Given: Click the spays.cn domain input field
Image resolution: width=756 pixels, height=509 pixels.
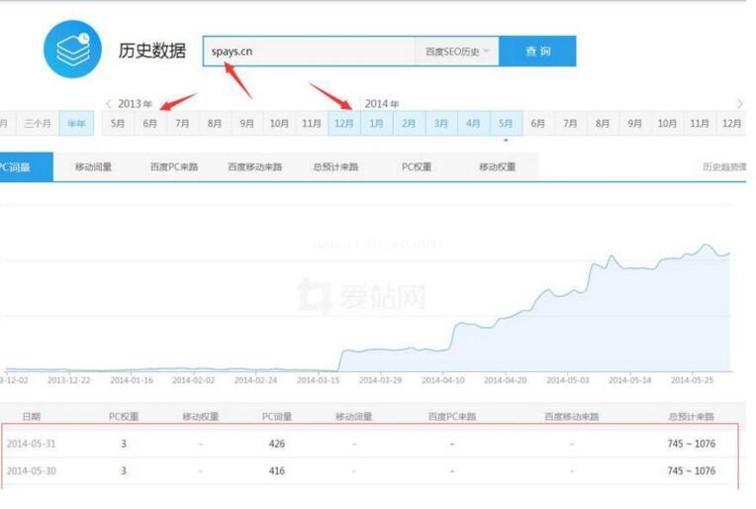Looking at the screenshot, I should click(x=309, y=51).
